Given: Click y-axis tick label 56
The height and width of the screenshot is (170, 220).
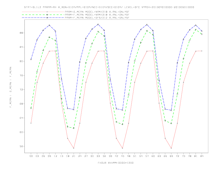Looking at the screenshot, I should (x=21, y=146).
